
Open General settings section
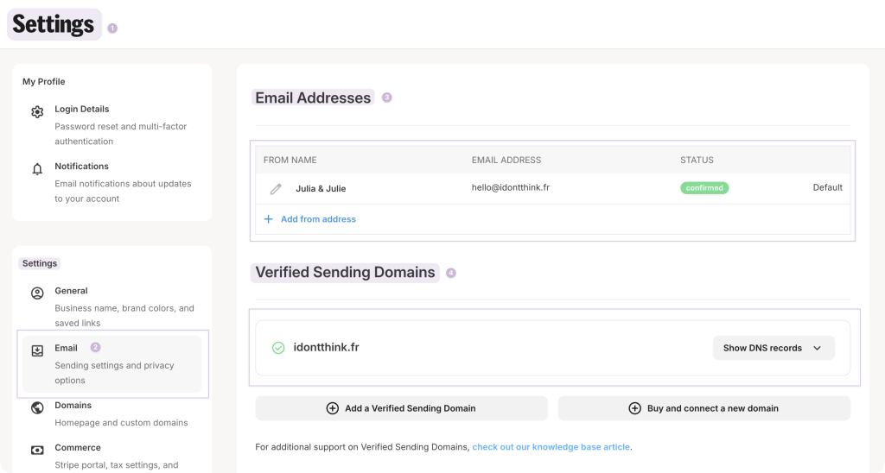(x=72, y=291)
